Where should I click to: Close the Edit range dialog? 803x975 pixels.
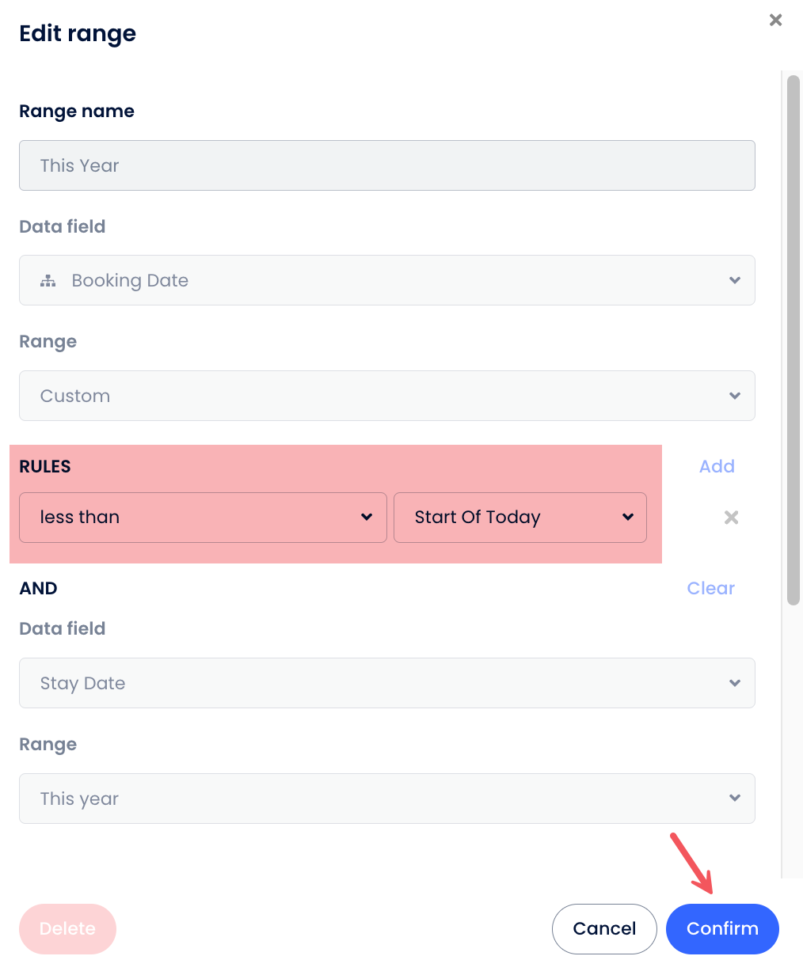tap(775, 20)
